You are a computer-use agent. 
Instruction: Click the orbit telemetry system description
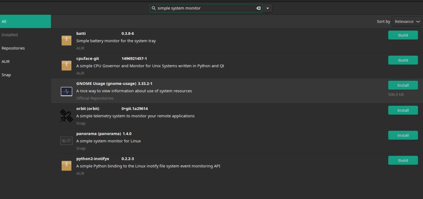click(x=135, y=116)
